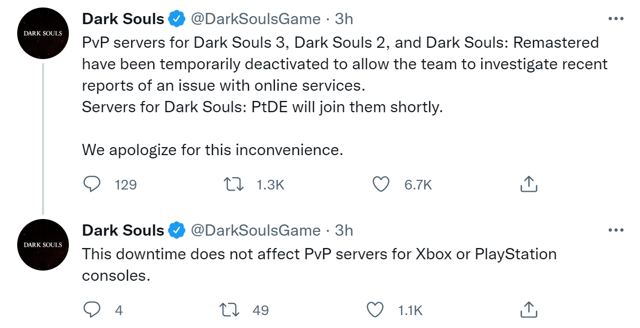Share the second Dark Souls tweet

pos(529,310)
